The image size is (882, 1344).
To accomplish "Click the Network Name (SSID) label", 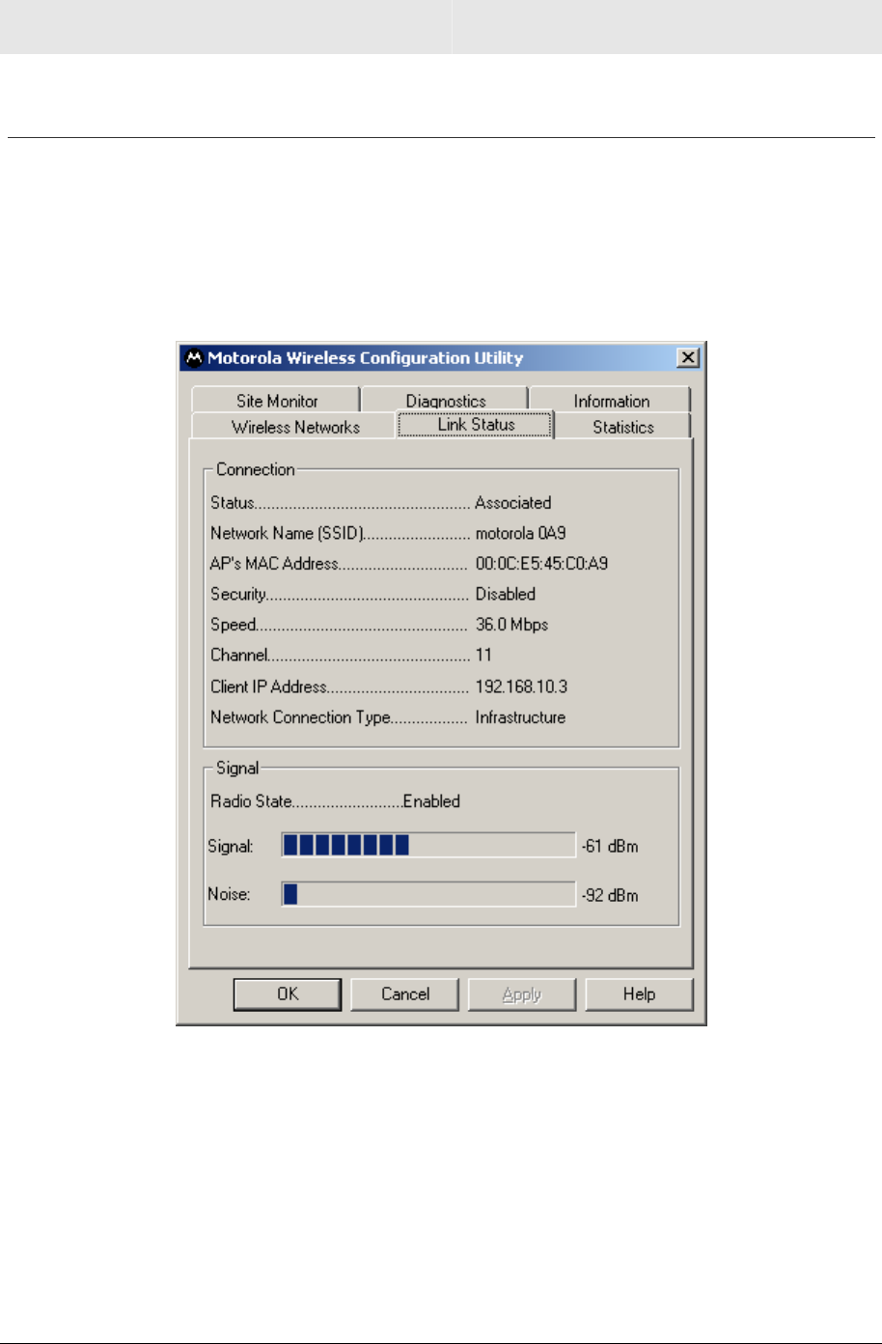I will (287, 533).
